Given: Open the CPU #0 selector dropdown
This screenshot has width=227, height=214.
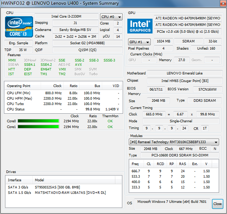Looking at the screenshot, I should coord(111,17).
